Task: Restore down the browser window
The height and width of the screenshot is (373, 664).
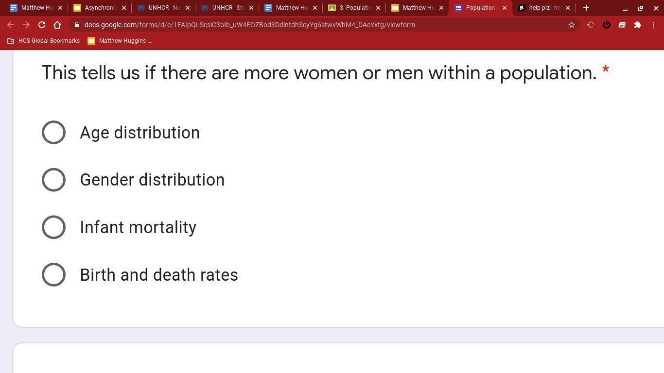Action: click(641, 8)
